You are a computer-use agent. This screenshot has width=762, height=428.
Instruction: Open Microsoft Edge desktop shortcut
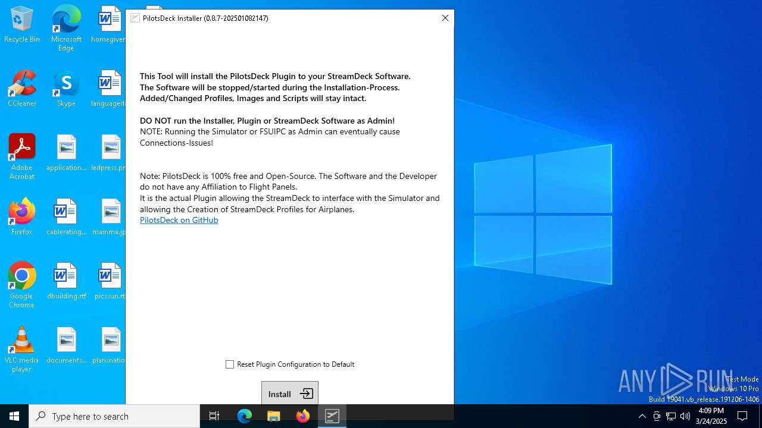click(66, 29)
